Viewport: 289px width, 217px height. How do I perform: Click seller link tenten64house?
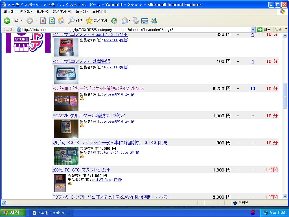(x=116, y=153)
